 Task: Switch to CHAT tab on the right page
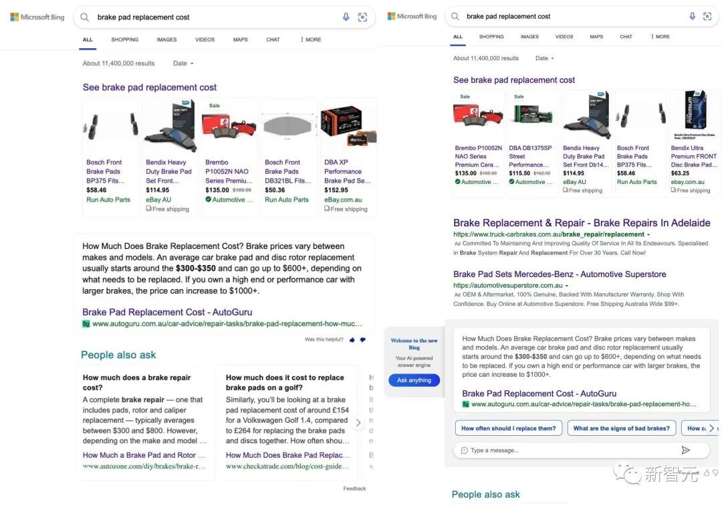(626, 37)
